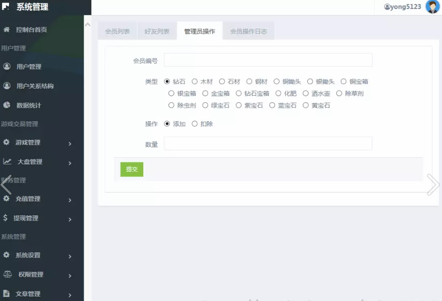This screenshot has width=442, height=301.
Task: Select the 钻石宝箱 radio button
Action: click(x=239, y=93)
